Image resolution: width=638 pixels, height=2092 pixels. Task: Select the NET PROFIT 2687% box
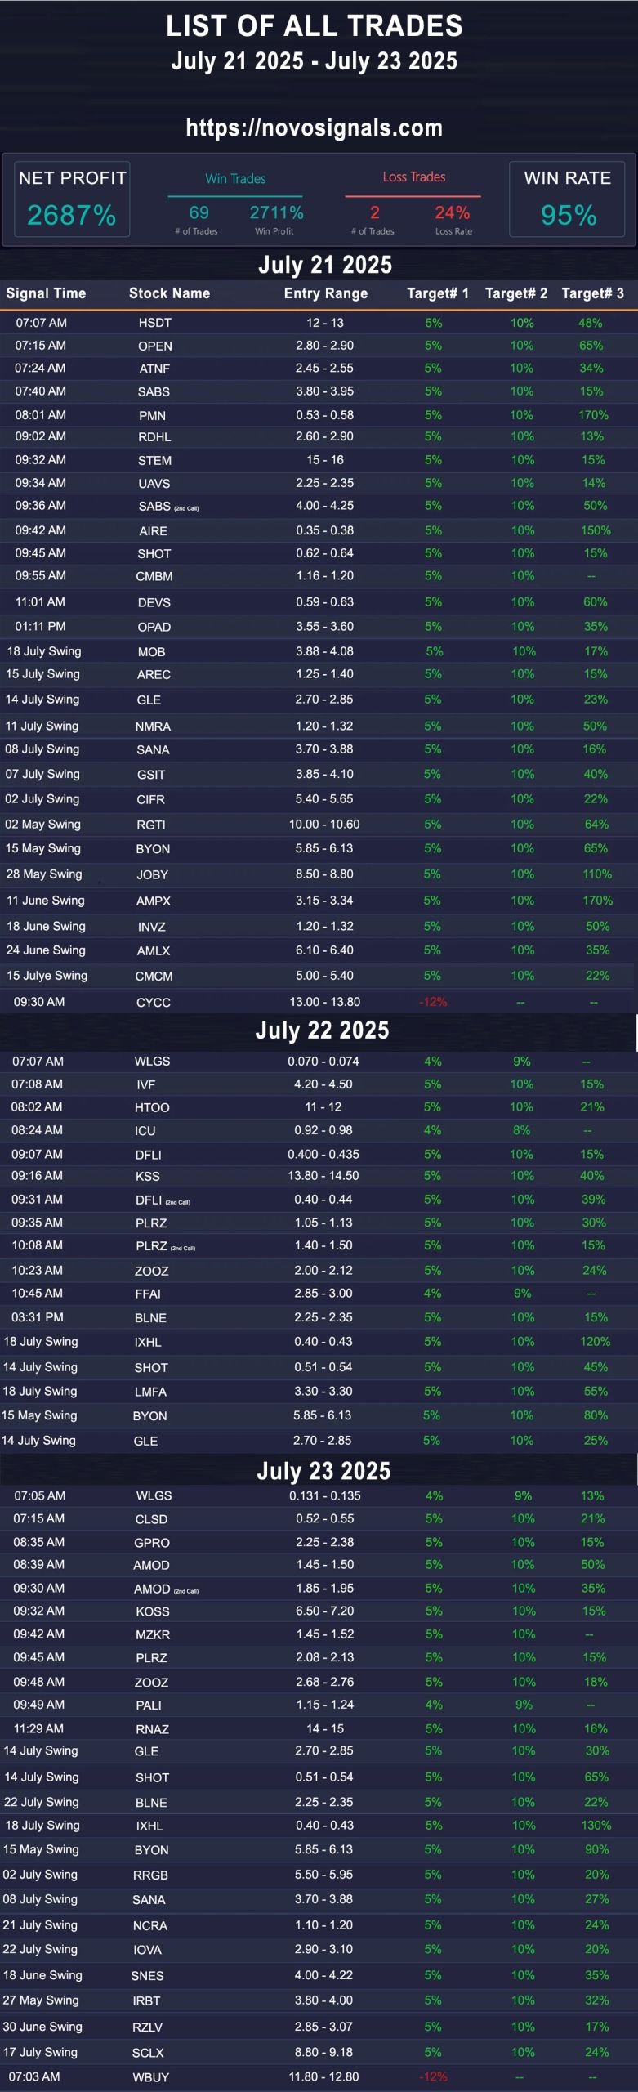tap(72, 199)
